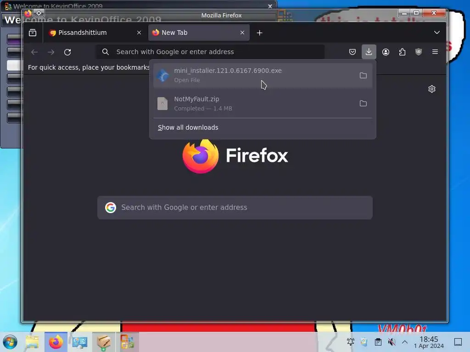Image resolution: width=470 pixels, height=352 pixels.
Task: Click the Firefox titlebar window menu icon
Action: (x=28, y=13)
